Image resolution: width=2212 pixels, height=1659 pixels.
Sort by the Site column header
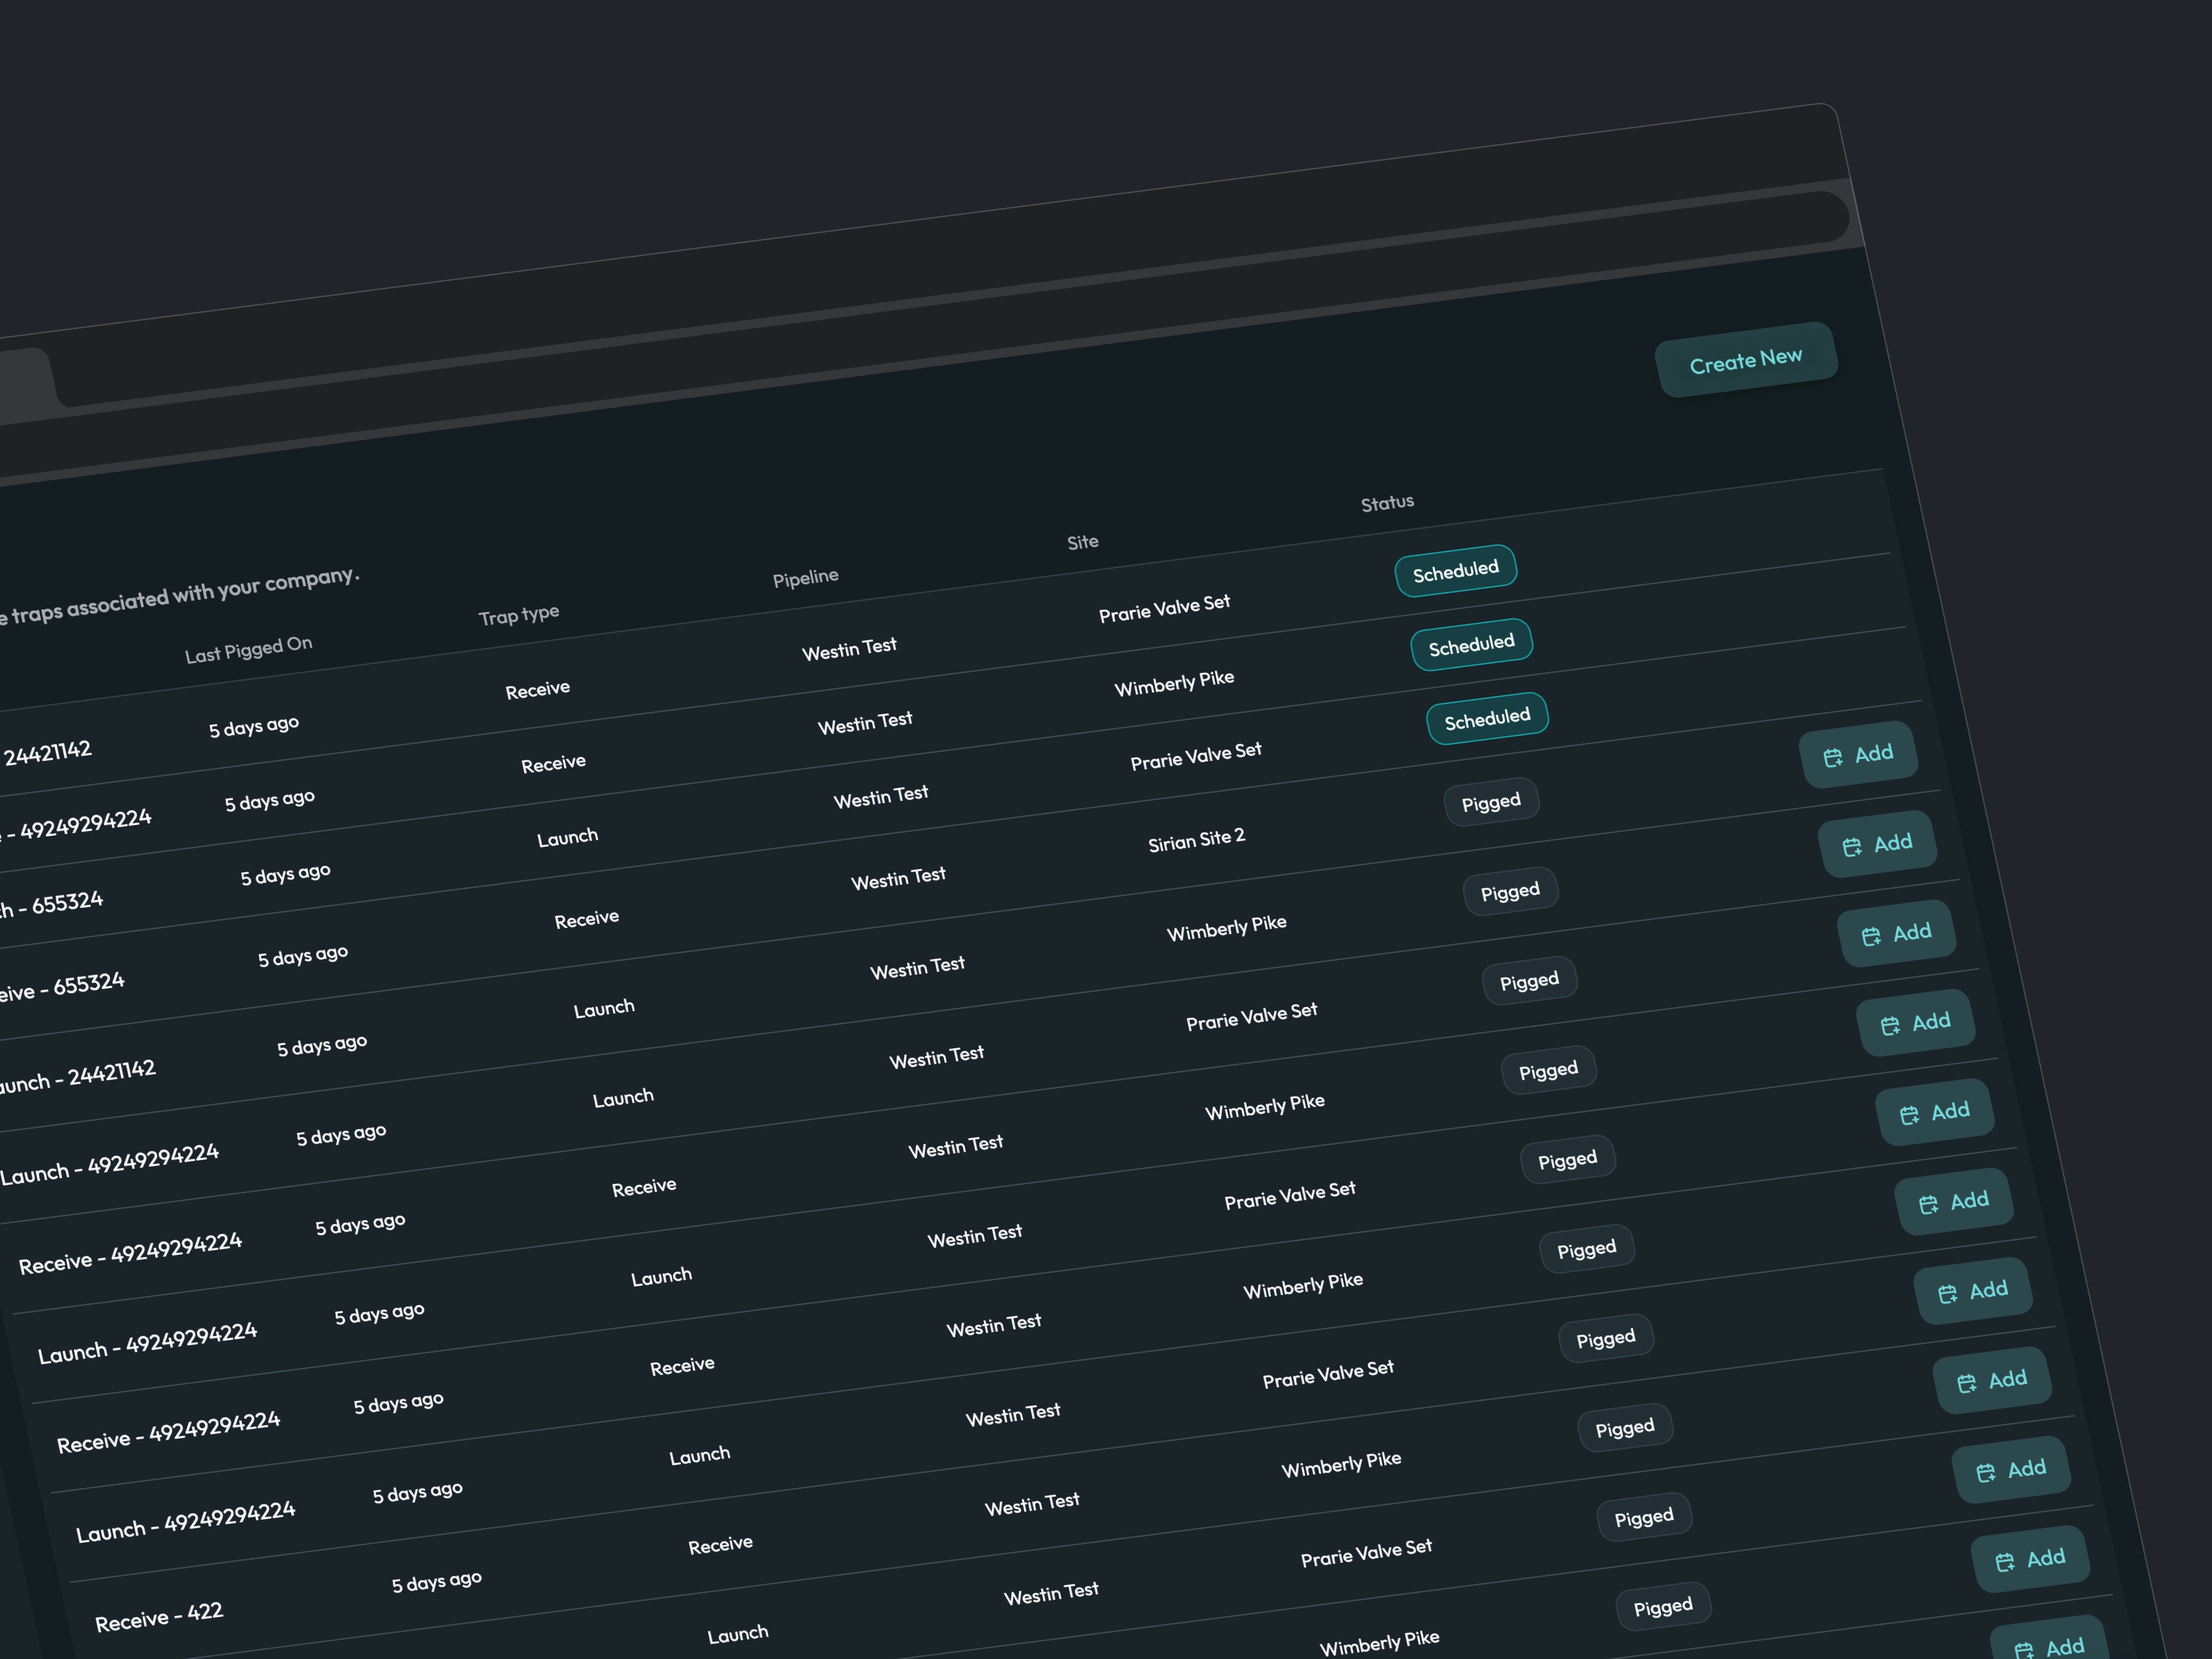coord(1083,542)
